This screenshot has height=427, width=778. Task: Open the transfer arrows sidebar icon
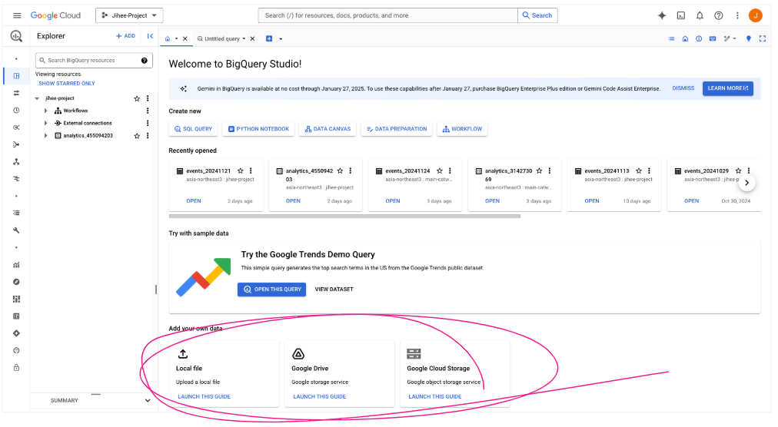pos(16,93)
